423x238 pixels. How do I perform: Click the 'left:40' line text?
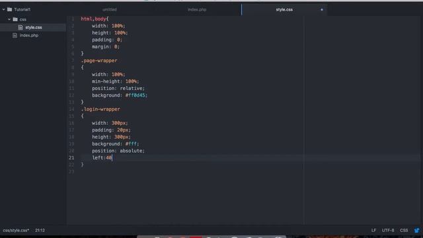pyautogui.click(x=102, y=157)
